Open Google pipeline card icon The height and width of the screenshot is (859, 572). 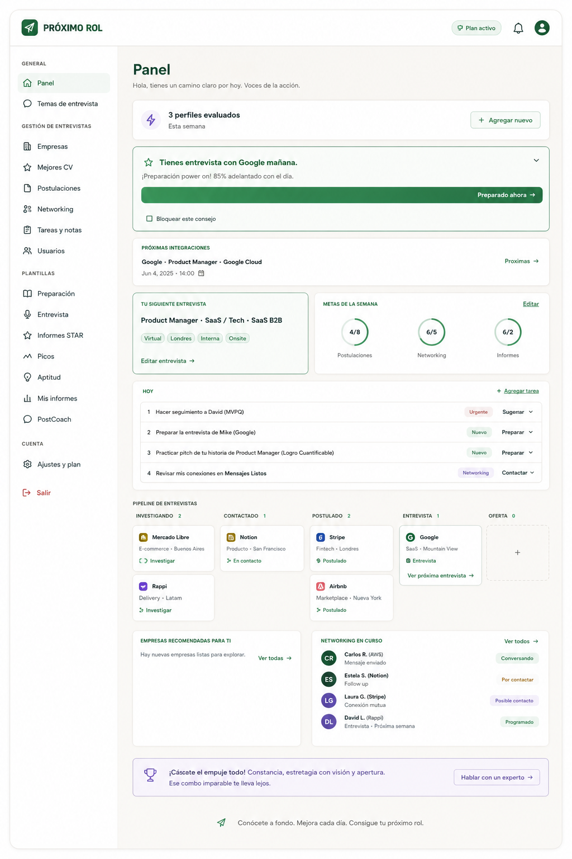point(411,537)
